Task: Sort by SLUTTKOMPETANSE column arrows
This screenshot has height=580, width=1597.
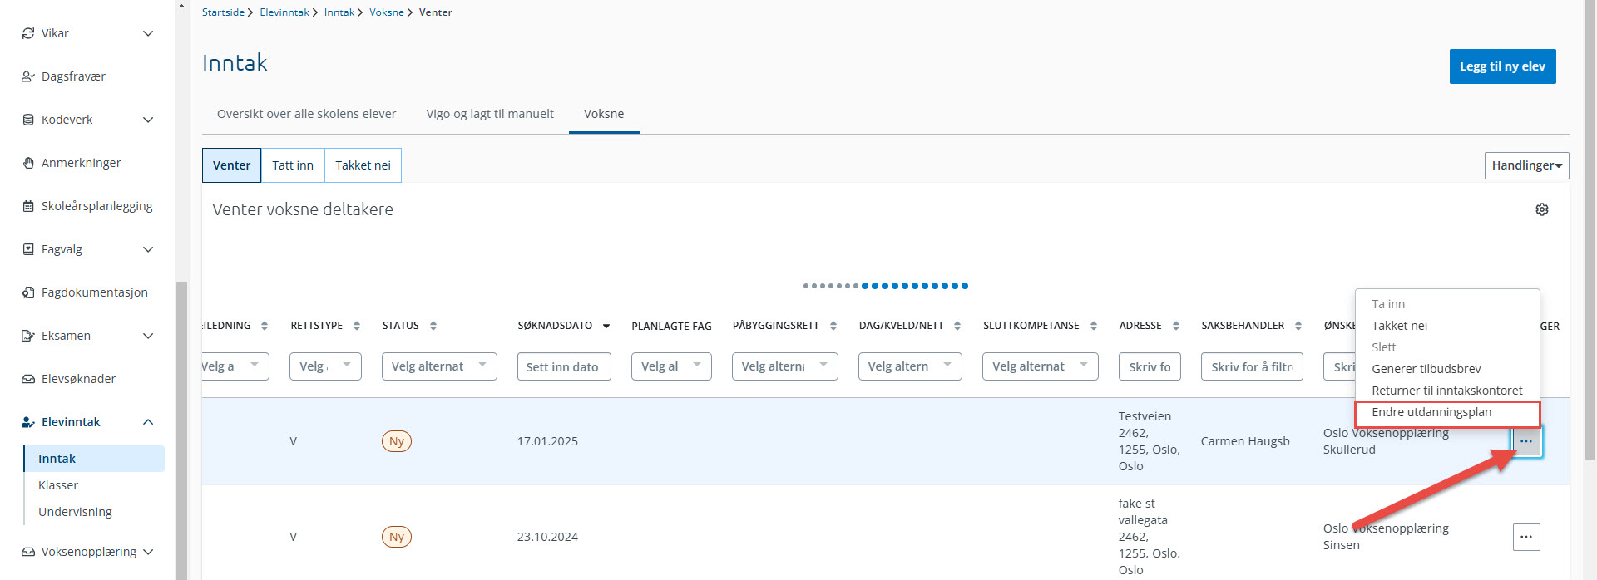Action: (x=1094, y=326)
